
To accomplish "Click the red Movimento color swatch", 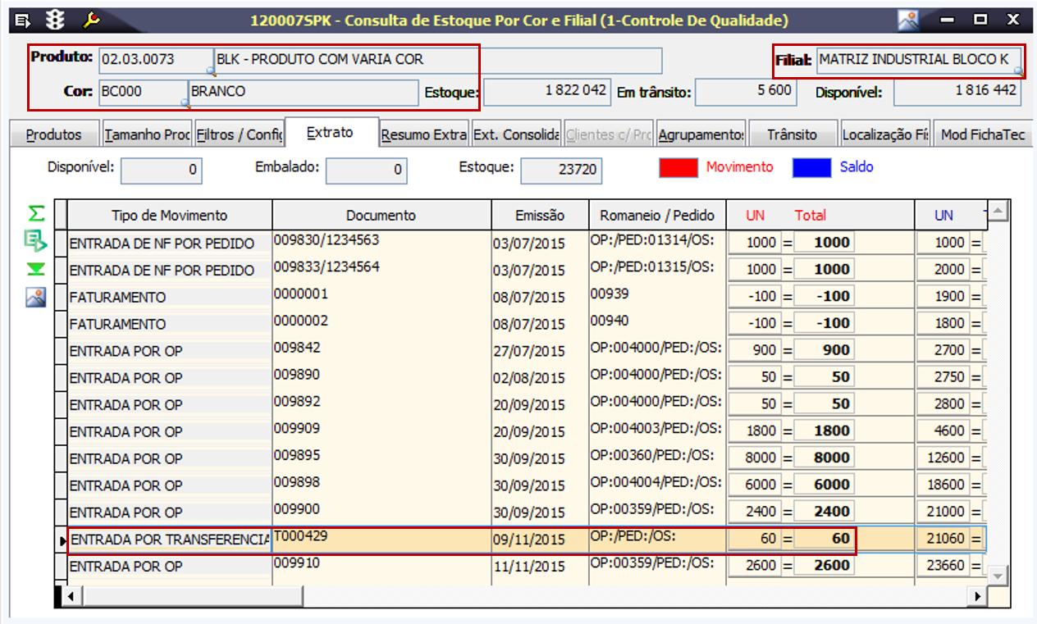I will coord(678,167).
